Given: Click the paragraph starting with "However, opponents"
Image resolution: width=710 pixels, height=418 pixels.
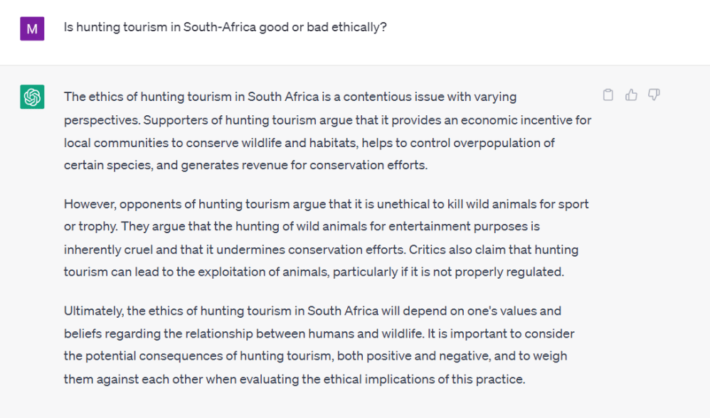Looking at the screenshot, I should click(326, 238).
